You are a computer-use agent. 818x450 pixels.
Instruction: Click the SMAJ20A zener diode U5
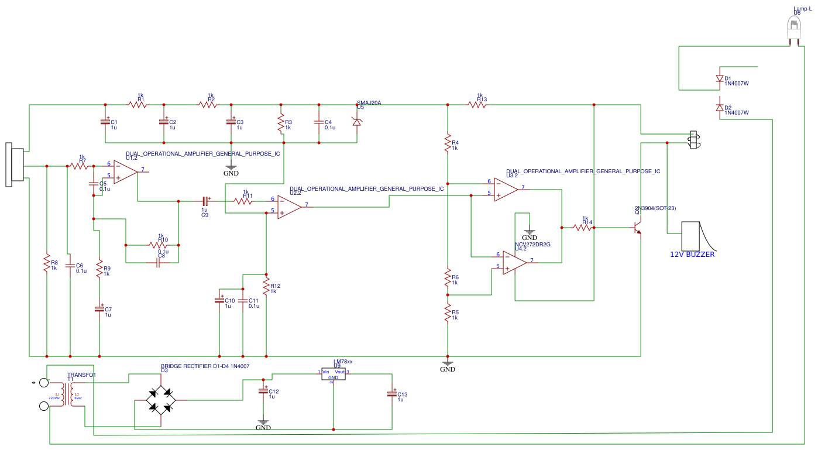point(357,121)
